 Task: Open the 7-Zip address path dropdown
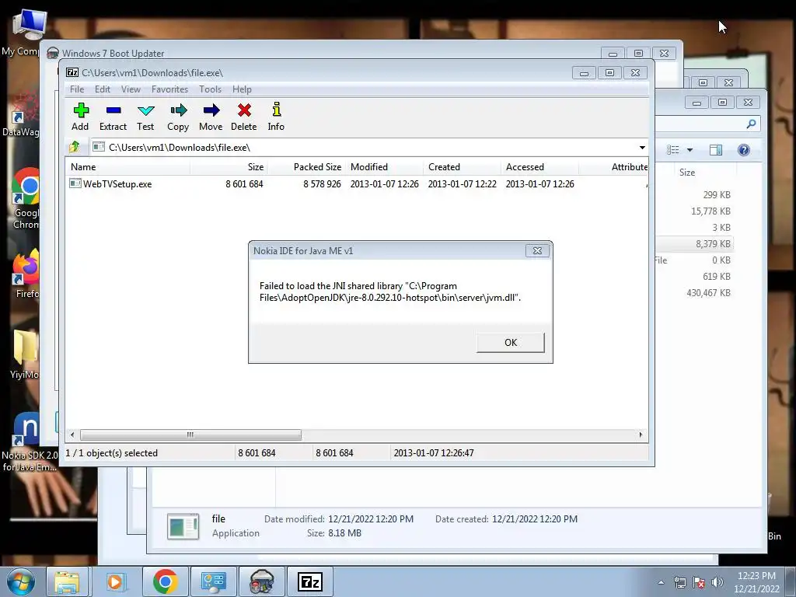coord(642,147)
